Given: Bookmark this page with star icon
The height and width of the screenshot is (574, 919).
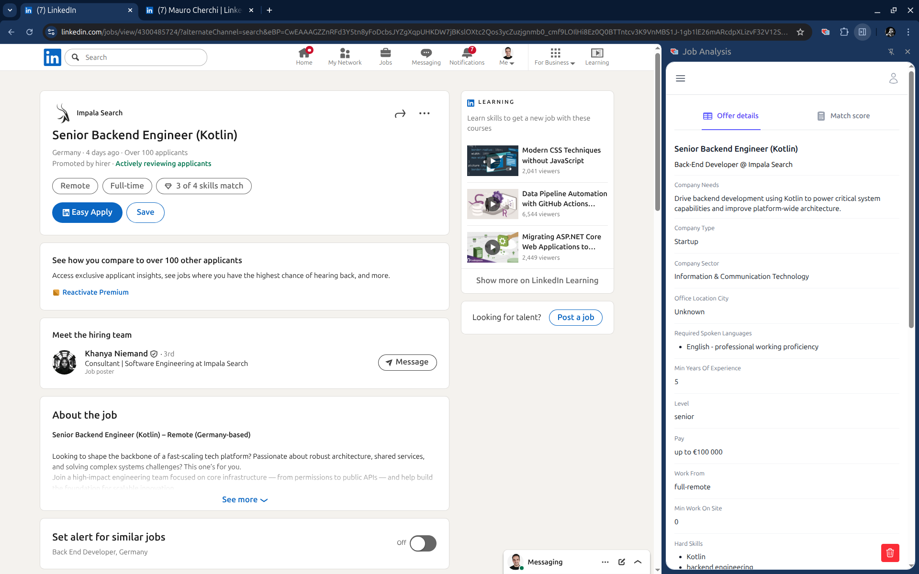Looking at the screenshot, I should [800, 32].
